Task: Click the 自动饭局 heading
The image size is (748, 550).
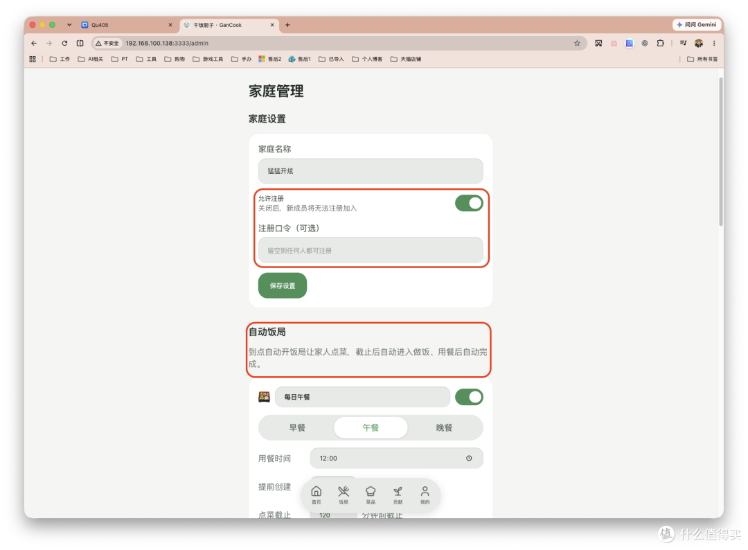Action: 267,332
